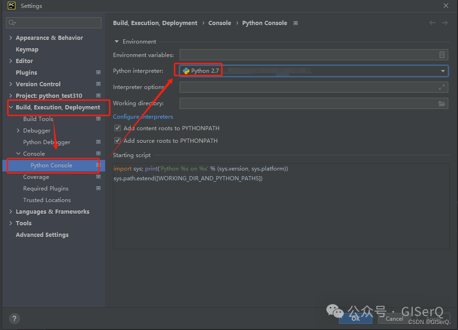Image resolution: width=458 pixels, height=330 pixels.
Task: Click project settings icon next to Plugins
Action: 99,72
